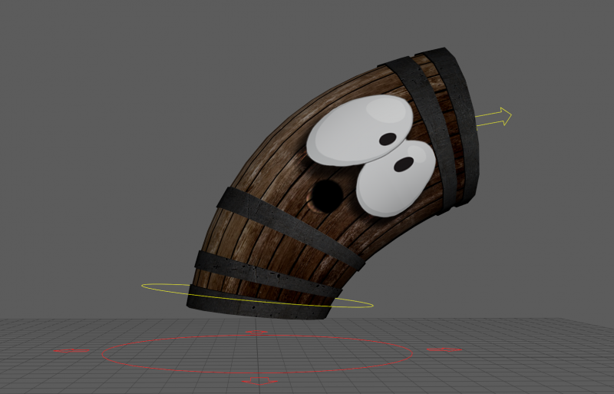Click the dark bung hole on the barrel
614x394 pixels.
pyautogui.click(x=326, y=196)
